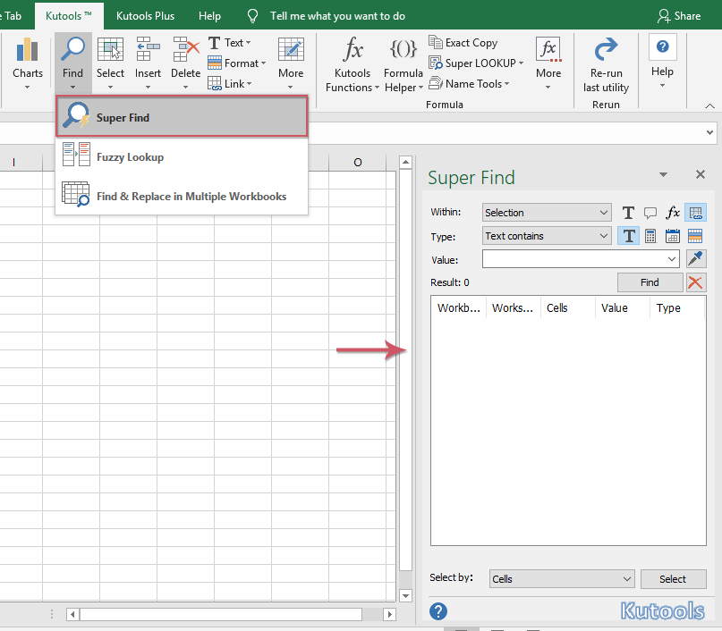Click Re-run last utility
Viewport: 722px width, 631px height.
pyautogui.click(x=606, y=61)
